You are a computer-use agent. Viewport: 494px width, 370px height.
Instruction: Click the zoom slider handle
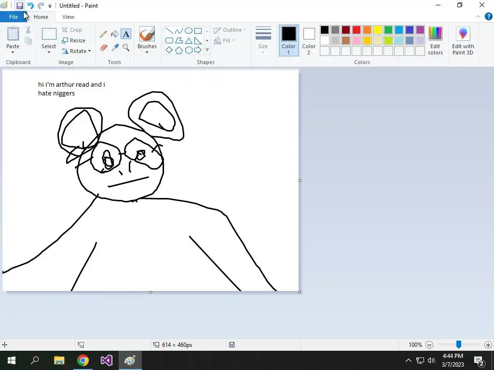click(459, 344)
